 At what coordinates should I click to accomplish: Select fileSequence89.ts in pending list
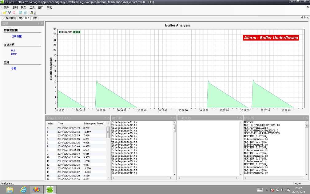[124, 173]
